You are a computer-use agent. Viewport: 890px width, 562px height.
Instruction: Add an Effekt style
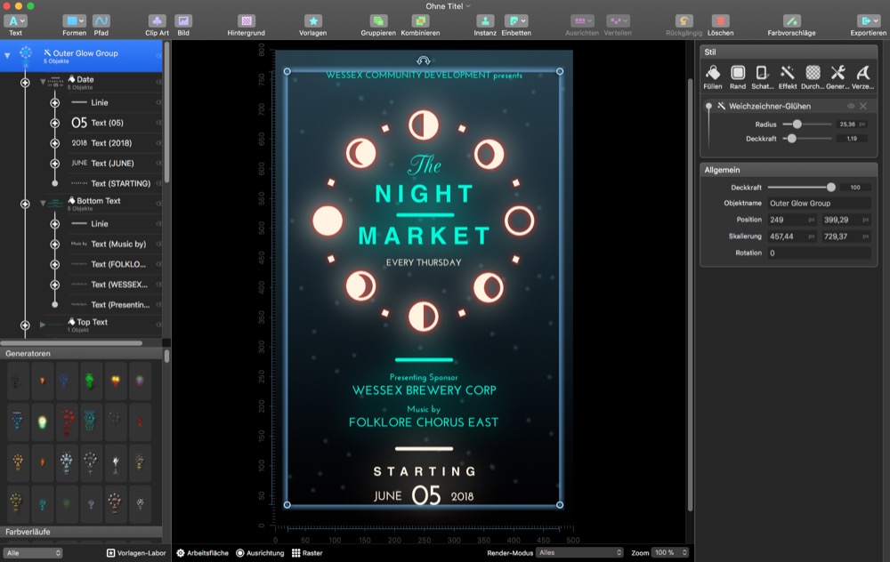pos(788,77)
